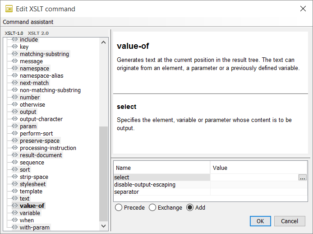Select the Precede radio button
The image size is (313, 234).
coord(119,208)
